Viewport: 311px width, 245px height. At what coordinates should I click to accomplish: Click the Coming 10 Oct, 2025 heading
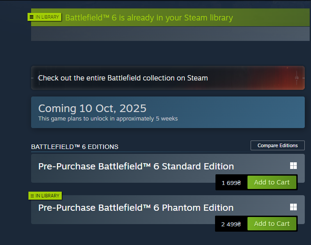[x=92, y=108]
